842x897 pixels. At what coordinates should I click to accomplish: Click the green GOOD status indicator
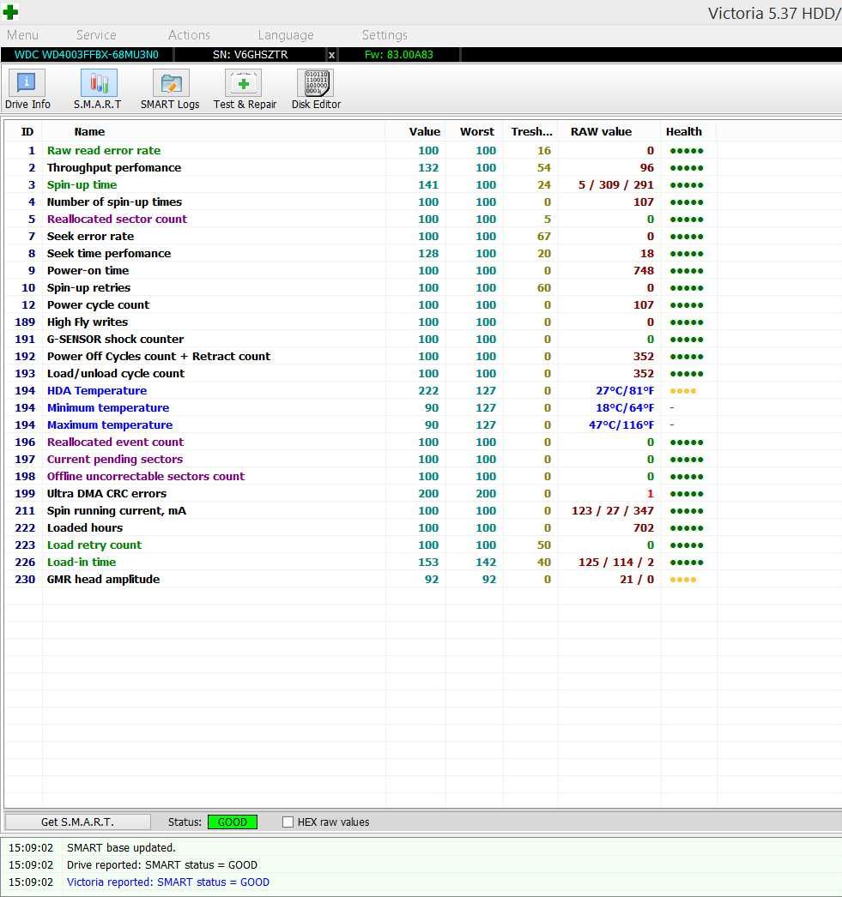(233, 822)
